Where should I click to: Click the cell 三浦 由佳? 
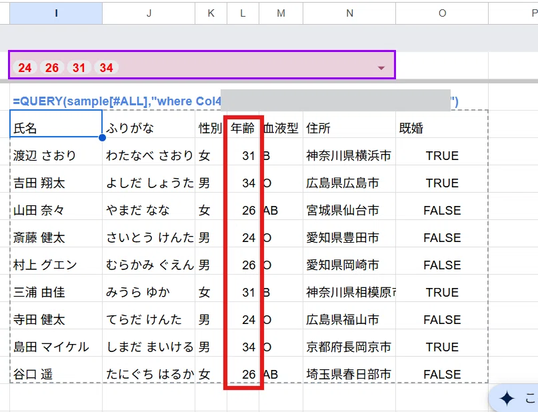(56, 288)
